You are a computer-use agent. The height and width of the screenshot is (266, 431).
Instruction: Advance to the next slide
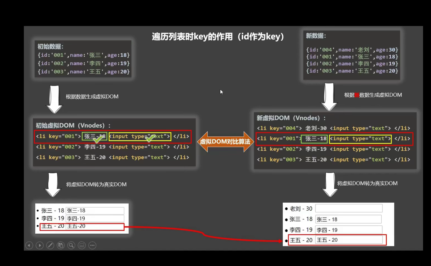pos(39,245)
